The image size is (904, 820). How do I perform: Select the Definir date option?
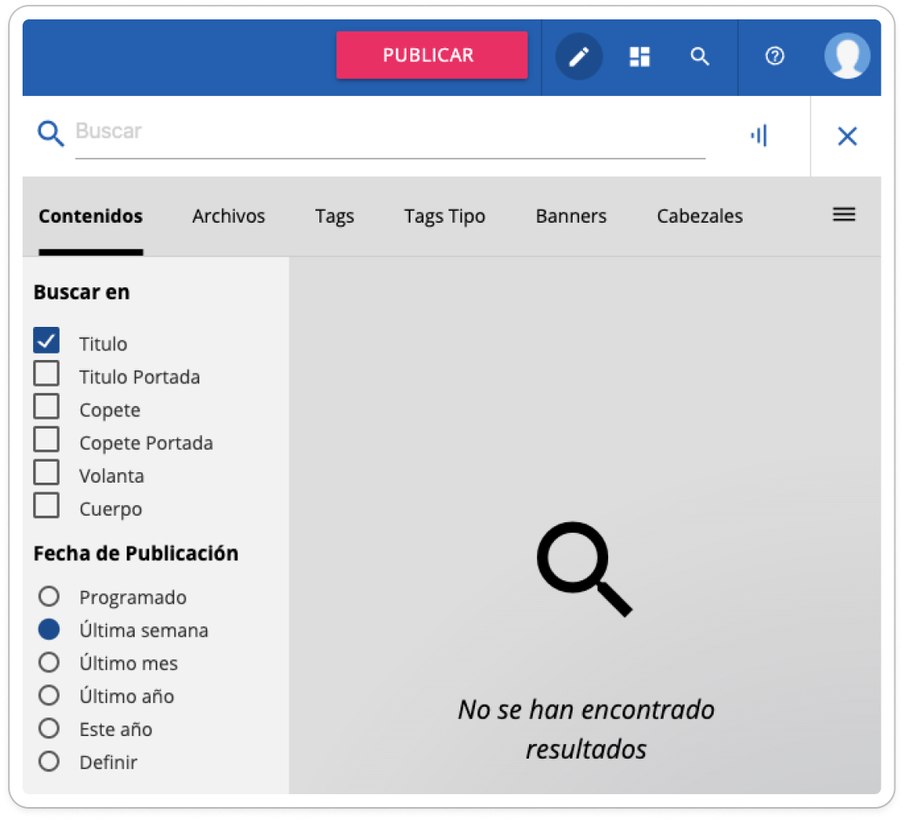[49, 762]
